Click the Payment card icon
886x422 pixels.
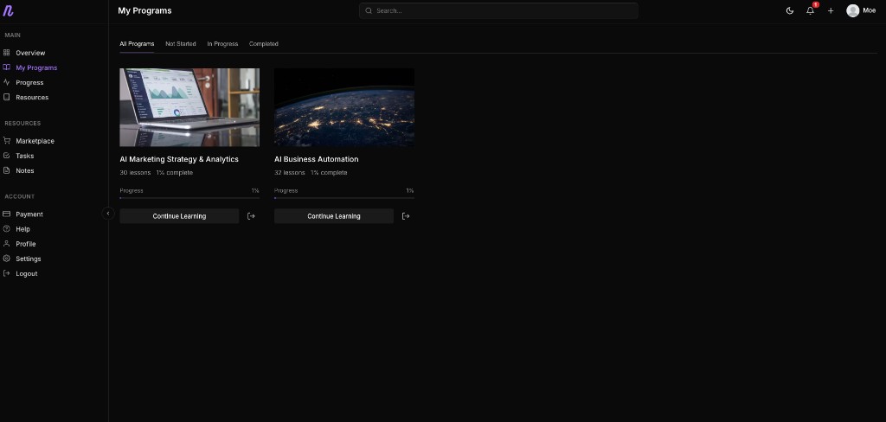coord(7,214)
